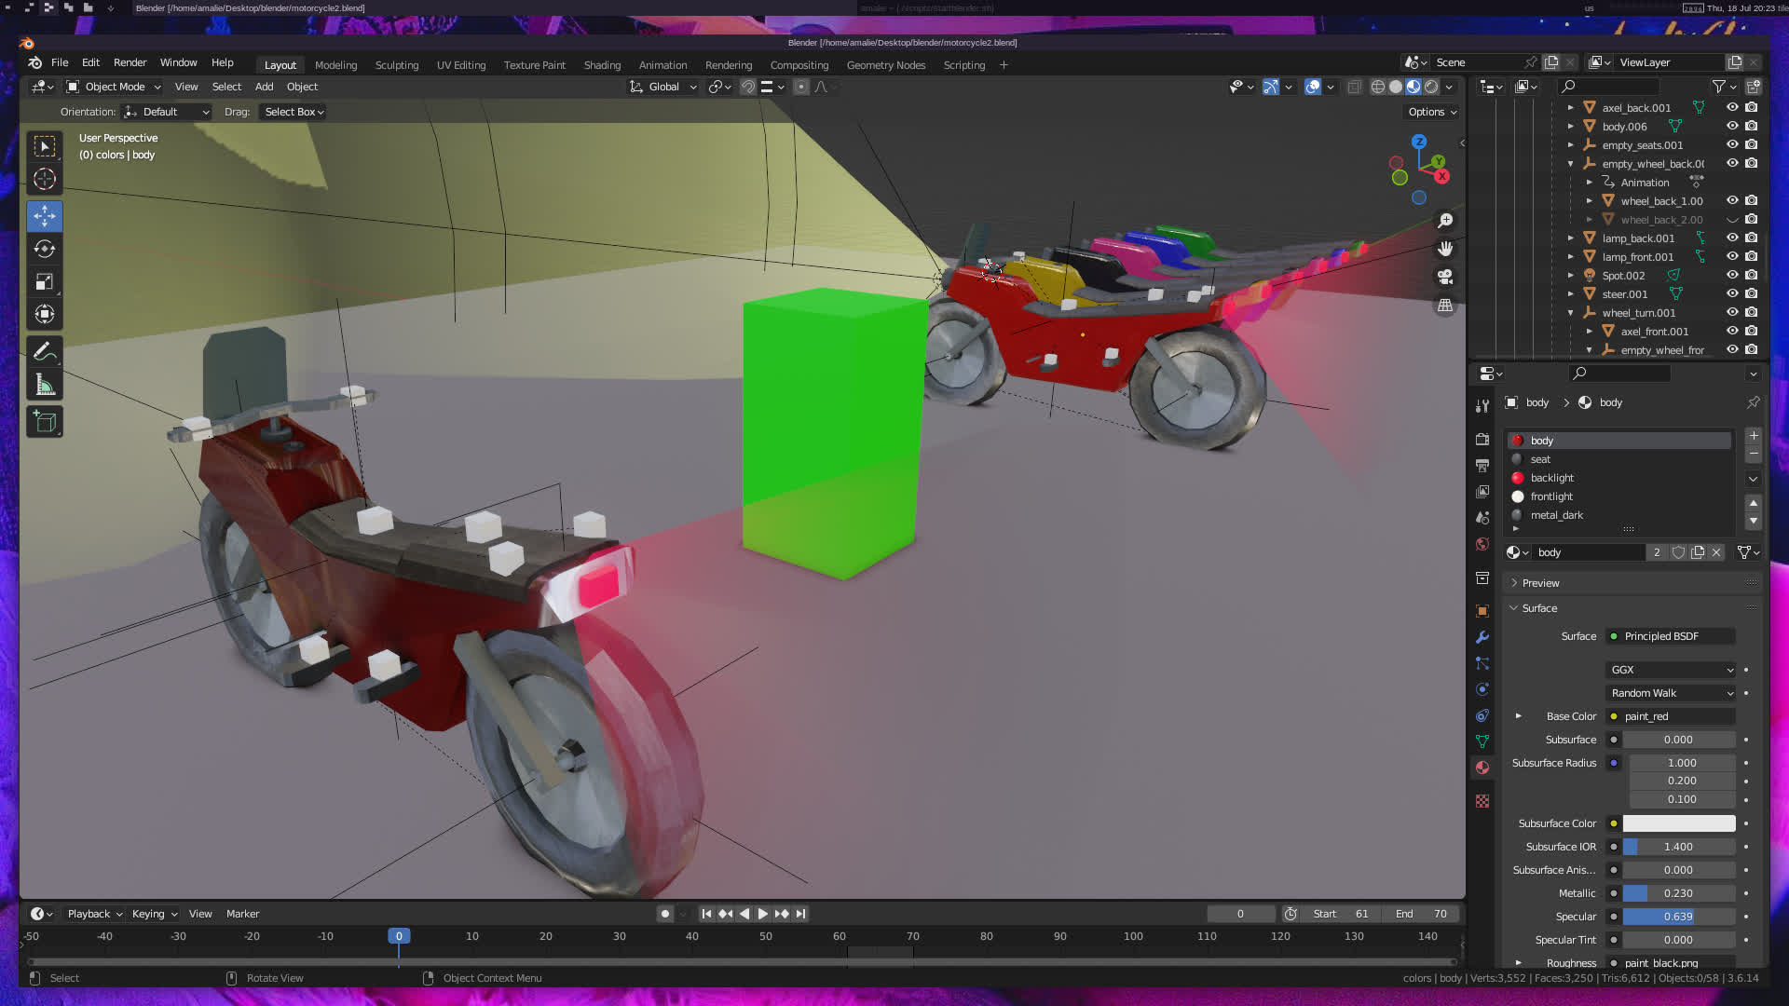Click the Metallic value slider

1678,893
